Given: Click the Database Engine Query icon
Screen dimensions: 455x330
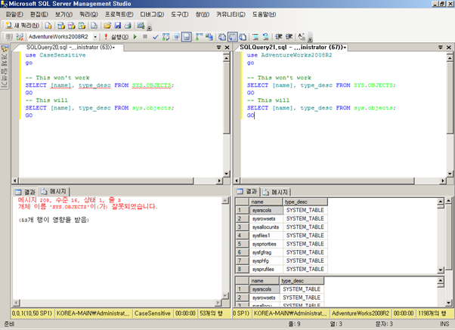Looking at the screenshot, I should (x=48, y=26).
